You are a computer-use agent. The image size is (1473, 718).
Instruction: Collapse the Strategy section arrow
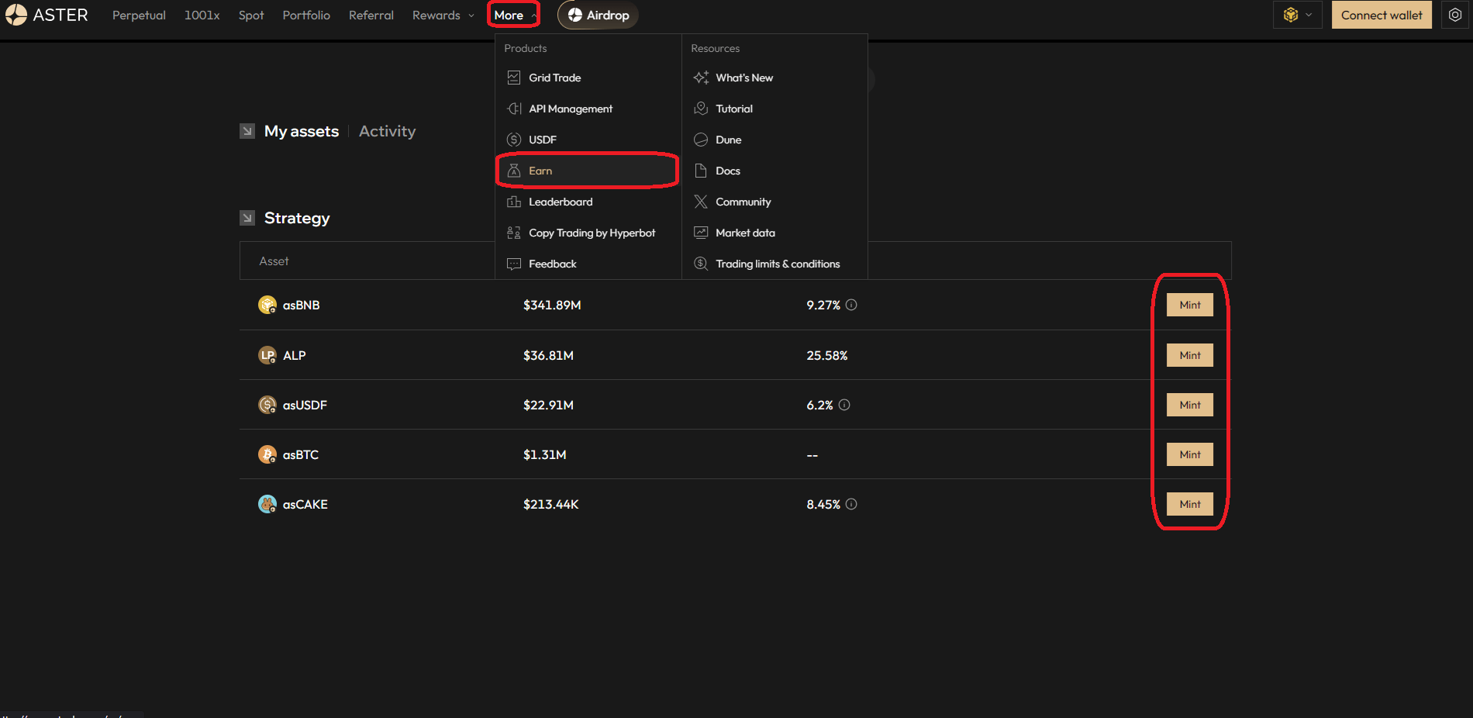pos(247,218)
